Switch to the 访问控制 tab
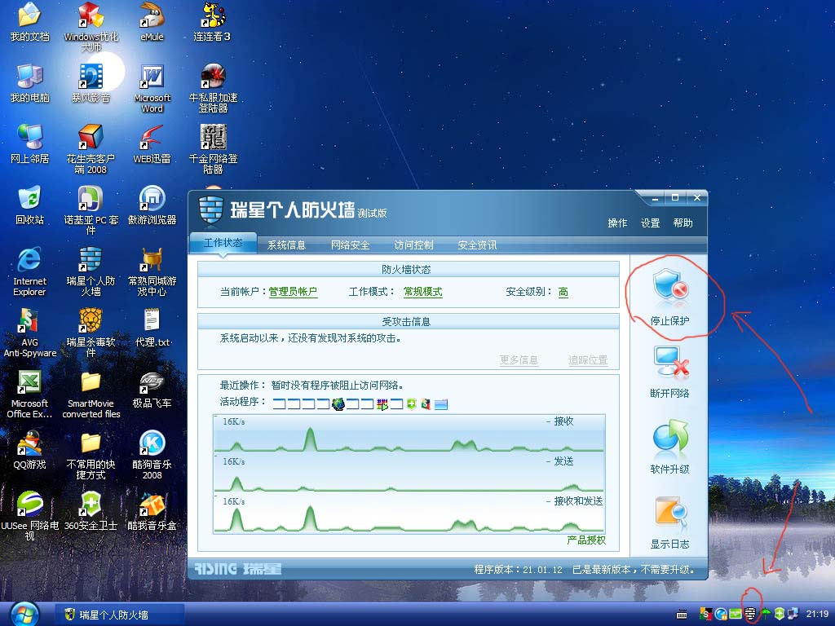835x626 pixels. (x=413, y=245)
